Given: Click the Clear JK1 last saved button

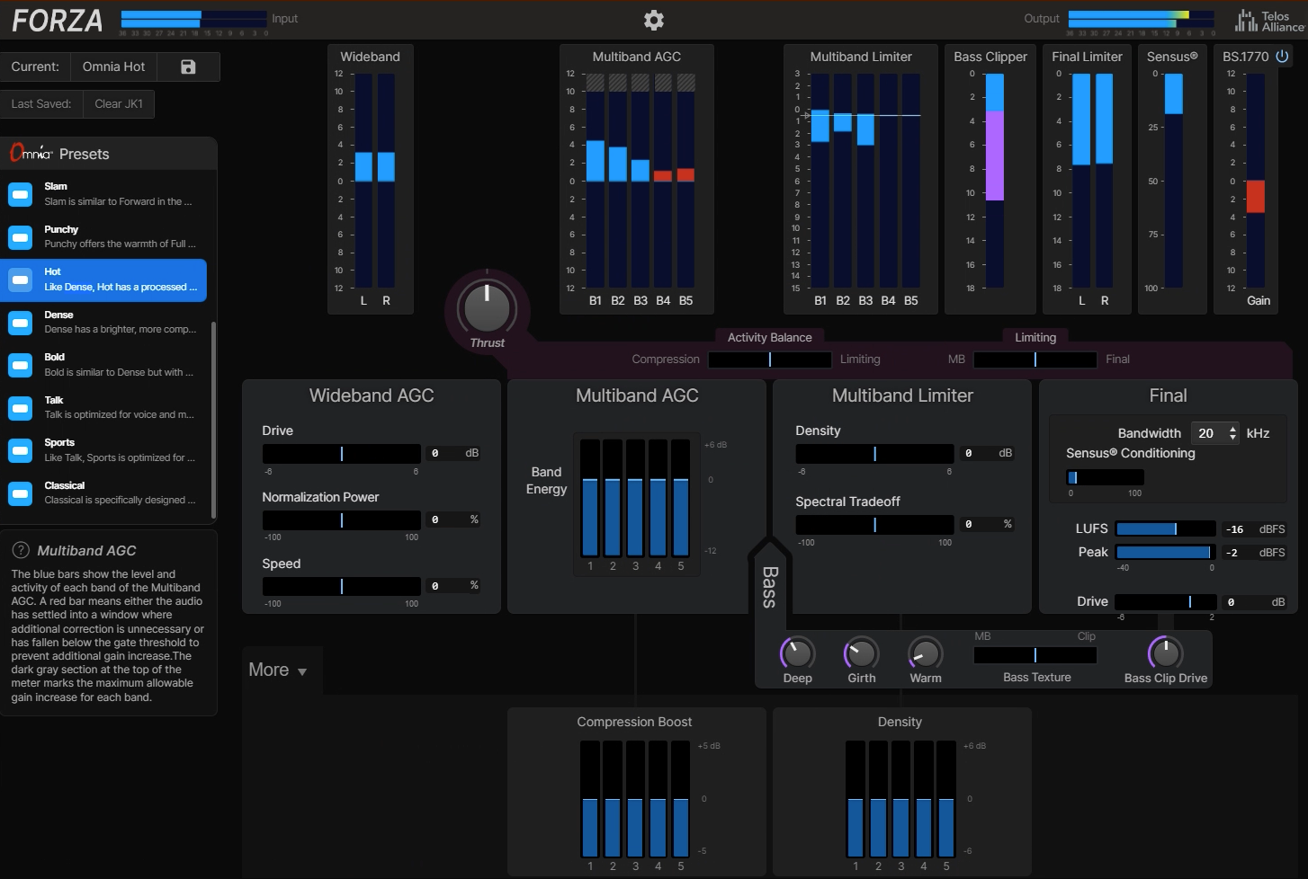Looking at the screenshot, I should [119, 104].
